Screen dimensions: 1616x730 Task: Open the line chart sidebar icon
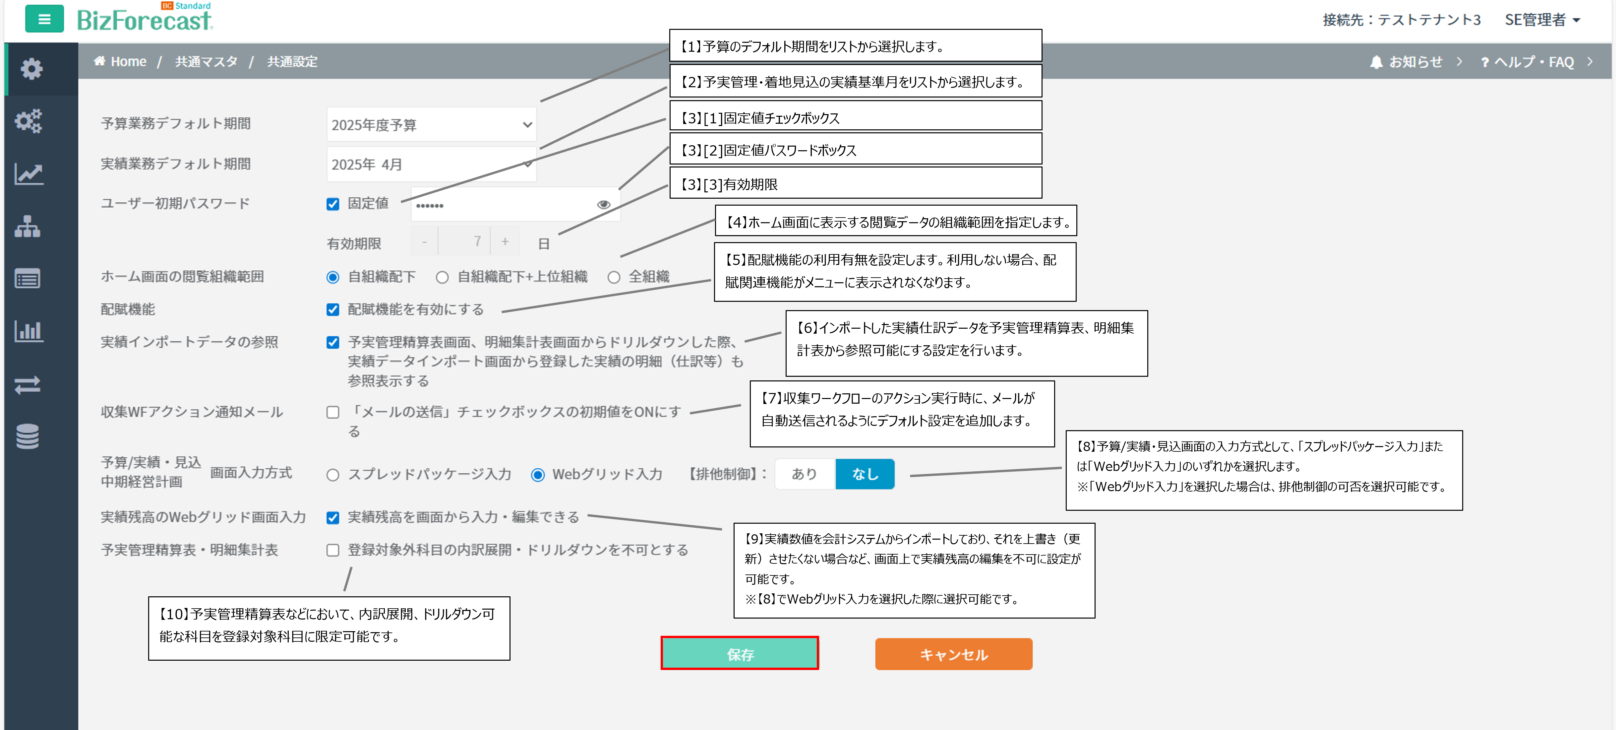[28, 174]
